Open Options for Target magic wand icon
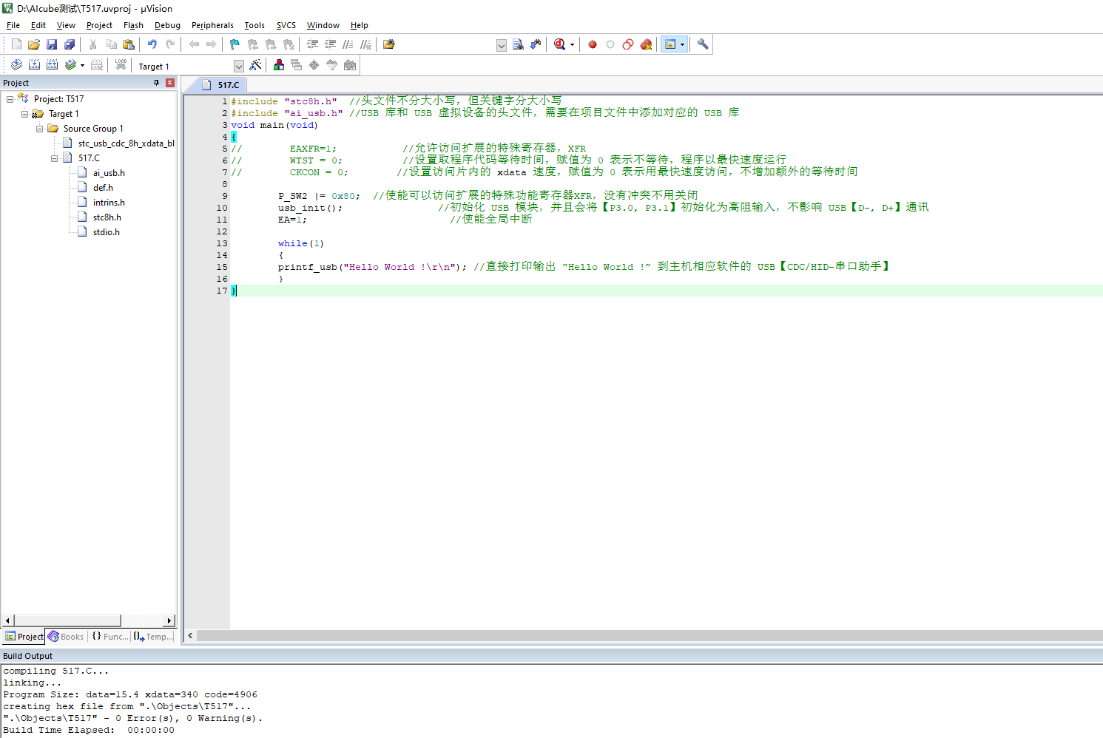 point(255,65)
